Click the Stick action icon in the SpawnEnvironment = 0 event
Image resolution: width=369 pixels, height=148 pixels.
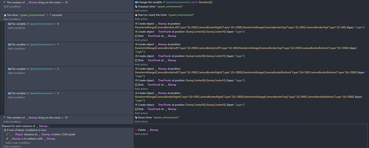pyautogui.click(x=136, y=36)
